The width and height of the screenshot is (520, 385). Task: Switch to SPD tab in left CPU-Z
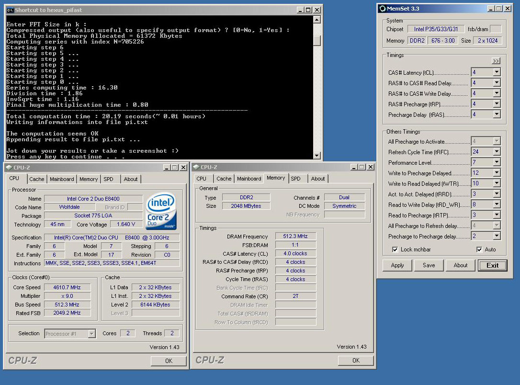click(108, 179)
